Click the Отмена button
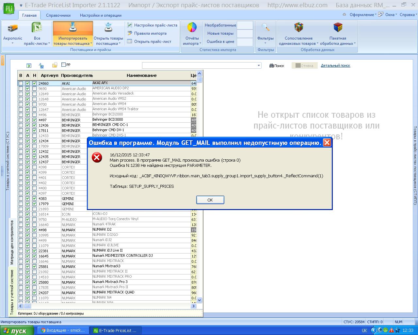Screen dimensions: 418x335 (304, 65)
